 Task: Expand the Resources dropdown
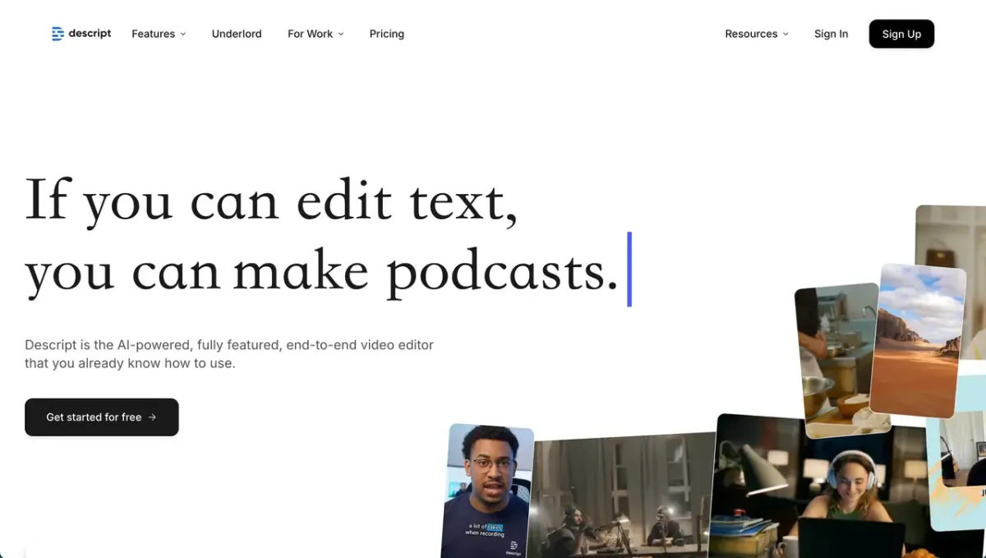[x=757, y=34]
